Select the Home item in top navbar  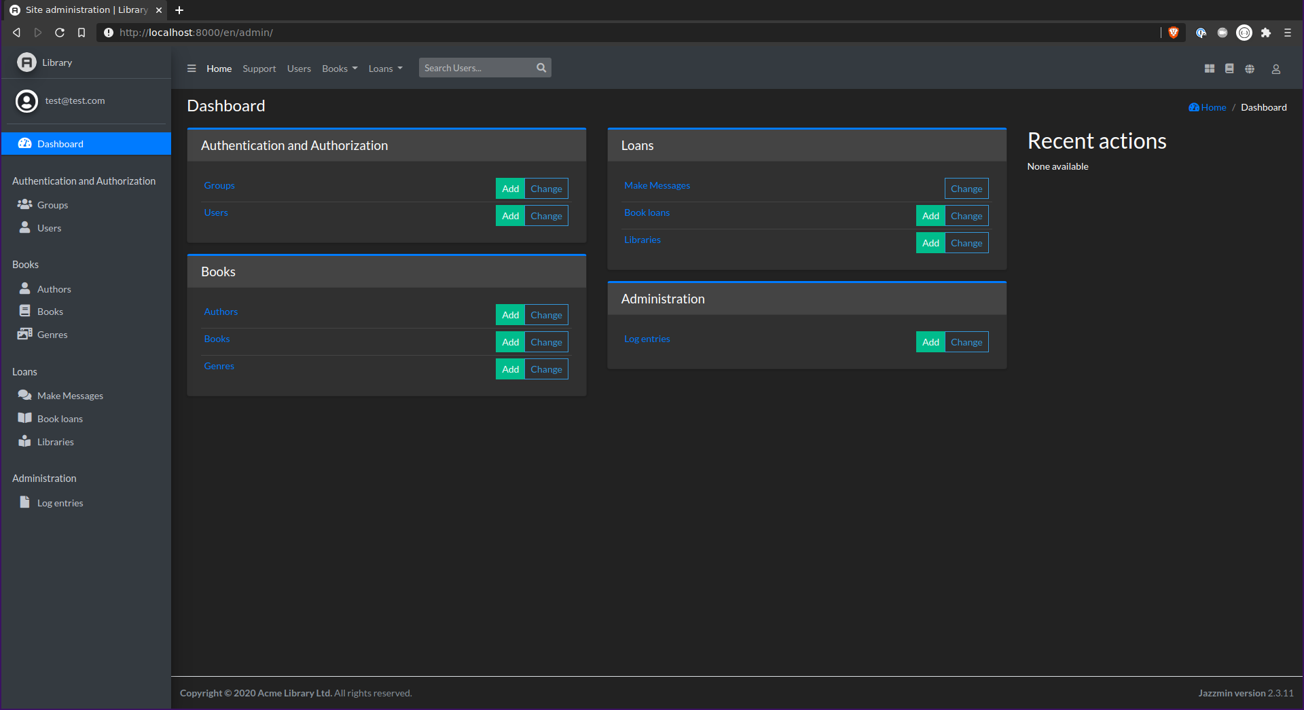click(219, 69)
